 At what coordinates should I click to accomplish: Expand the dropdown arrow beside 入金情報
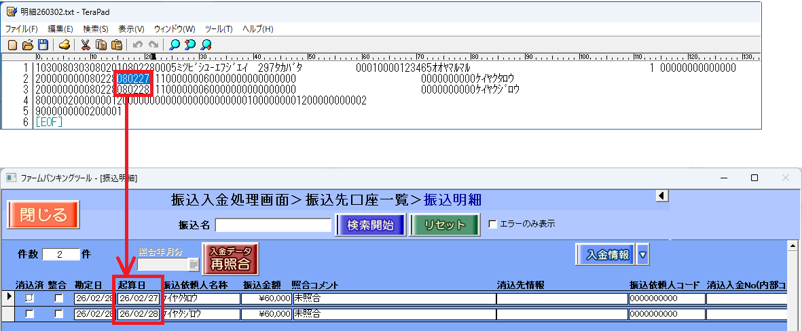pos(642,255)
